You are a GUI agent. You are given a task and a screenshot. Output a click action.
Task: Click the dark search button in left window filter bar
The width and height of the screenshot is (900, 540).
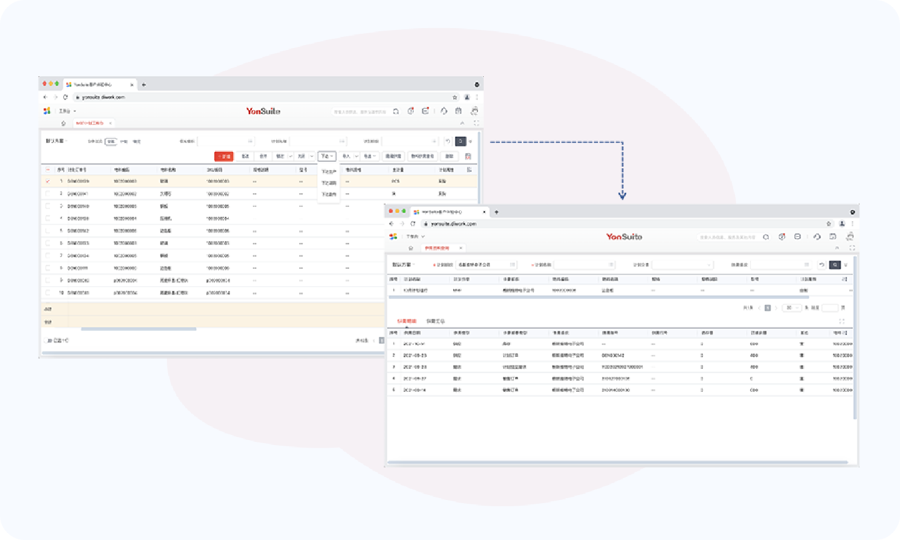tap(460, 141)
